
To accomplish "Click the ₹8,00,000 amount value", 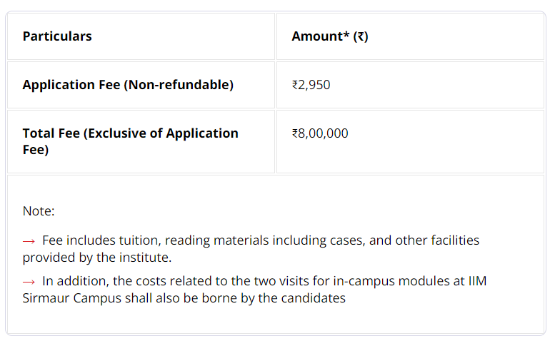I will click(320, 133).
